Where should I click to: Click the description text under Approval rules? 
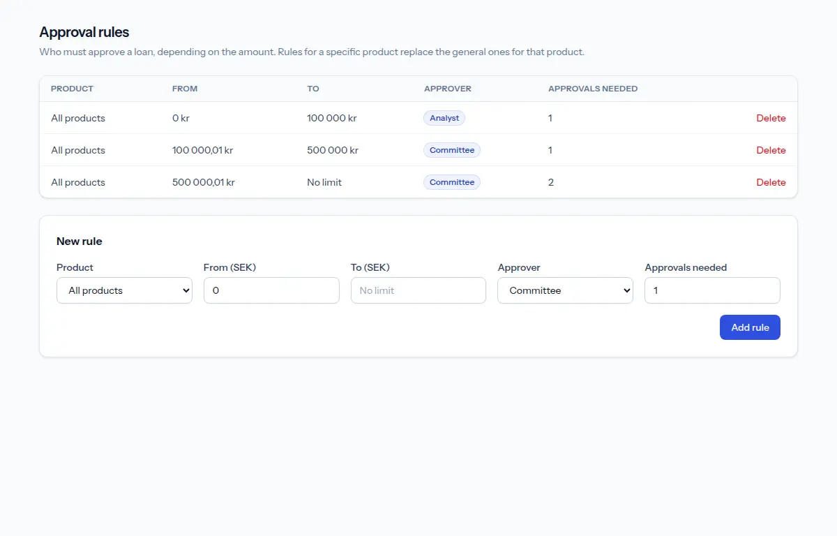[312, 52]
